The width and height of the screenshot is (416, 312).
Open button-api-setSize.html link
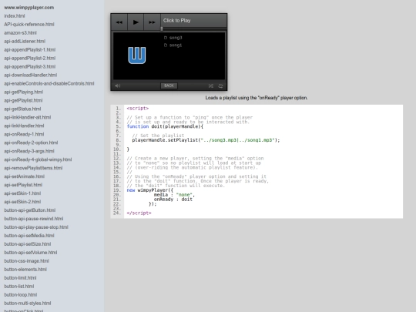coord(28,244)
